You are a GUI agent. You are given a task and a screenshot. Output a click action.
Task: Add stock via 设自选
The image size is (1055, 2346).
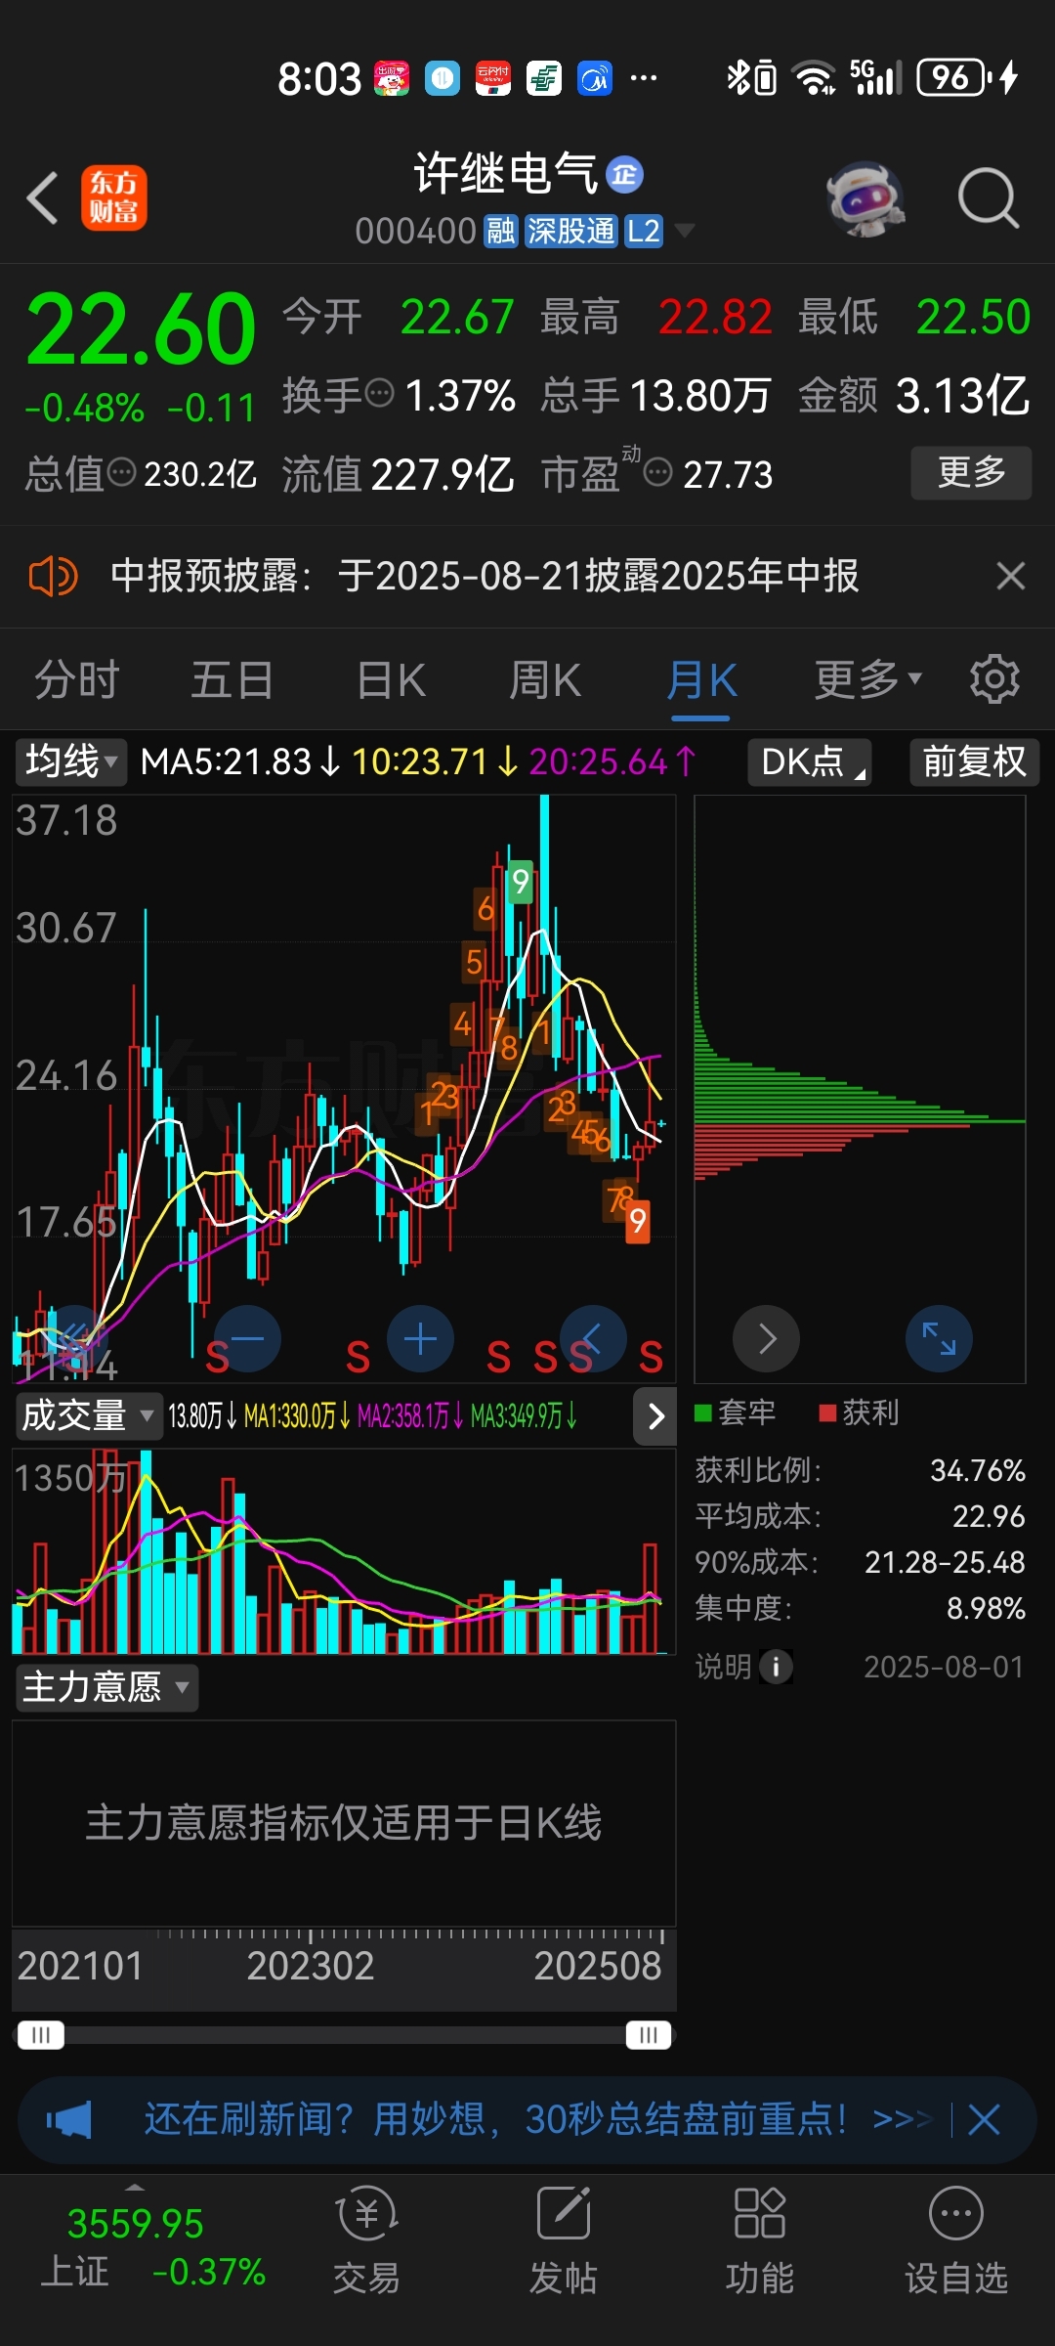(x=955, y=2241)
